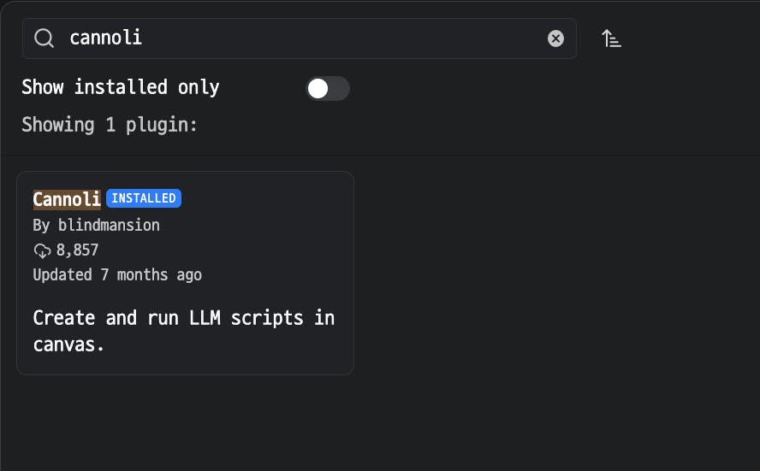Click "Create and run LLM scripts in" line
The width and height of the screenshot is (760, 471).
[x=183, y=318]
